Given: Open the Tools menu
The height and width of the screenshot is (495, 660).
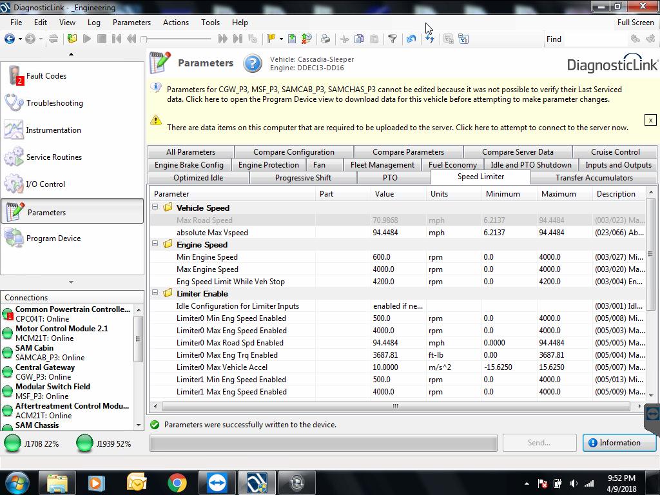Looking at the screenshot, I should [x=211, y=23].
